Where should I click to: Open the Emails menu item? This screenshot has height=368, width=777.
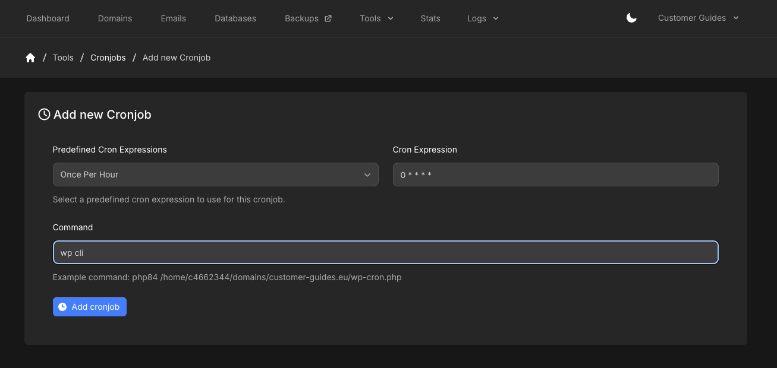tap(174, 18)
